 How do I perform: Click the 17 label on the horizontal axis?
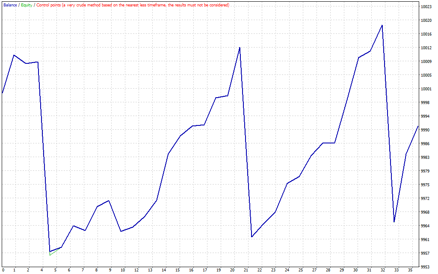205,270
